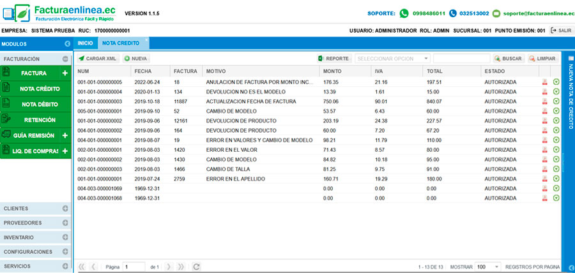Close the Nota Credito tab

[146, 40]
